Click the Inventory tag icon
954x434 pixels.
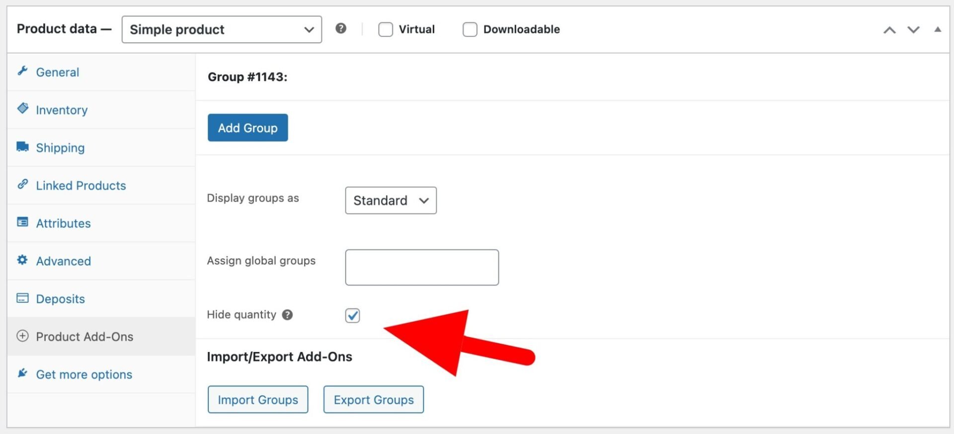(22, 108)
